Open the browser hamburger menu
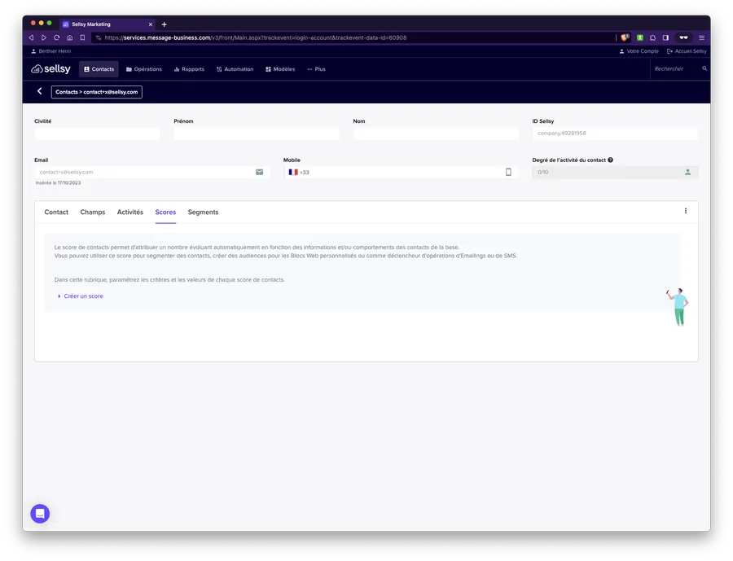733x561 pixels. coord(701,37)
